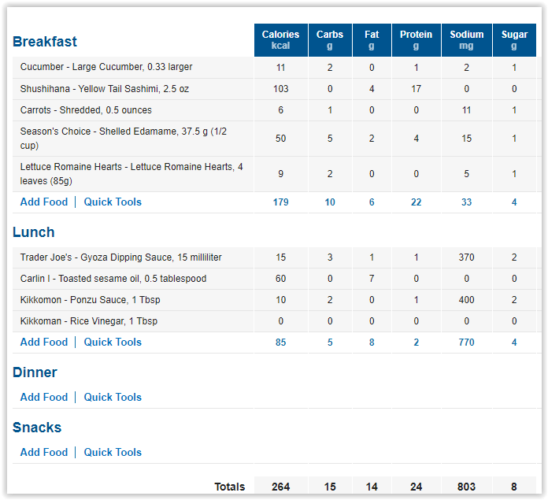Click Add Food under Lunch

[44, 342]
